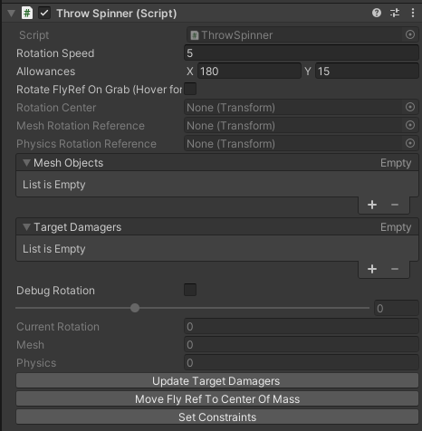Collapse the Throw Spinner component foldout
422x431 pixels.
point(11,14)
